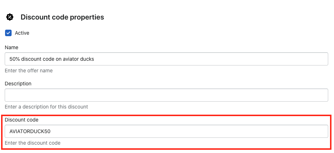334x153 pixels.
Task: Click the "Enter a description for this discount" hint
Action: coord(46,107)
